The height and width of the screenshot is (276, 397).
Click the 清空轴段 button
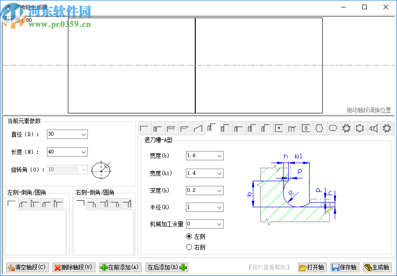(26, 267)
